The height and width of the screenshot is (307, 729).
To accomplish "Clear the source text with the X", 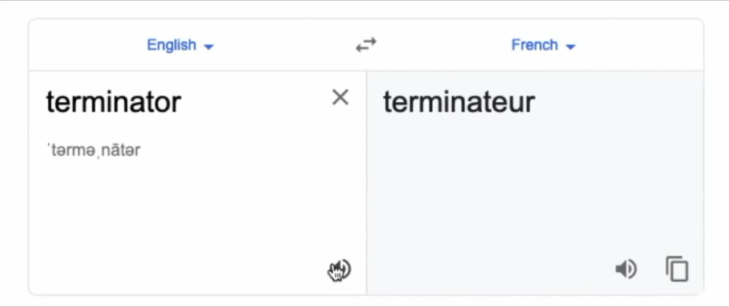I will [x=340, y=98].
